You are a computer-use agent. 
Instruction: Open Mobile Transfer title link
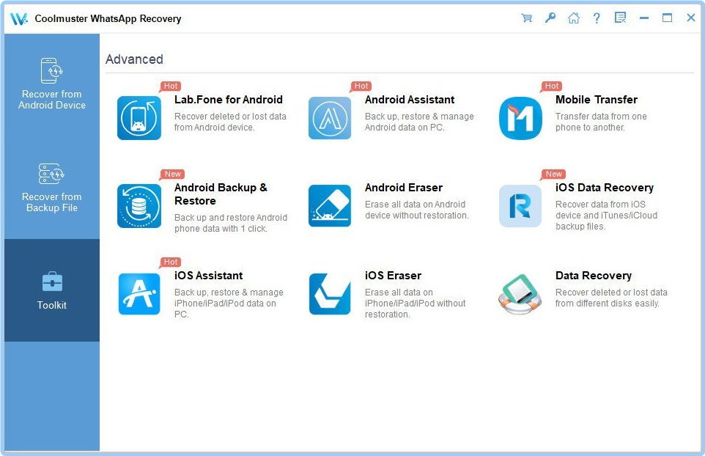[597, 100]
